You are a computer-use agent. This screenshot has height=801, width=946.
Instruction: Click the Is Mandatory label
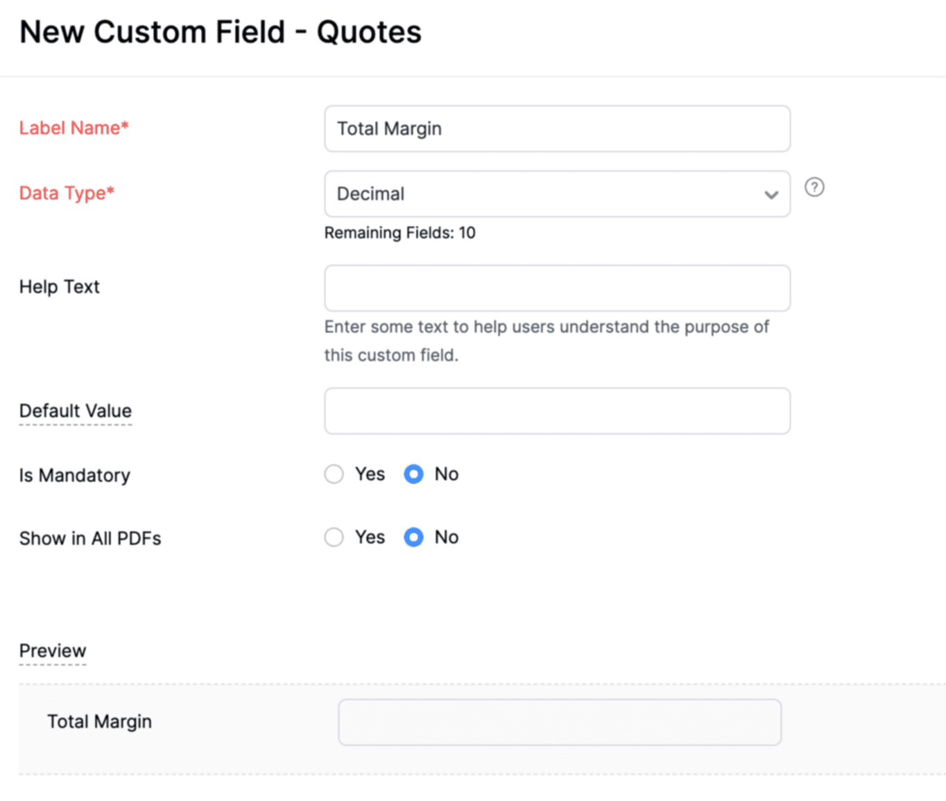tap(75, 476)
